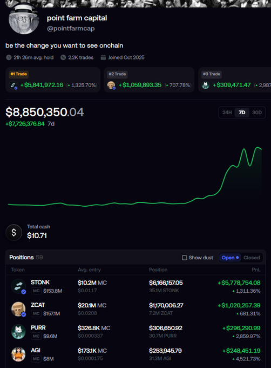The height and width of the screenshot is (368, 271).
Task: Select STONK avg entry $10.2M MC
Action: (x=92, y=283)
